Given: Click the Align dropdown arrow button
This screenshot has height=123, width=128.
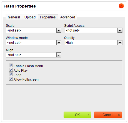Looking at the screenshot, I should [x=59, y=55].
